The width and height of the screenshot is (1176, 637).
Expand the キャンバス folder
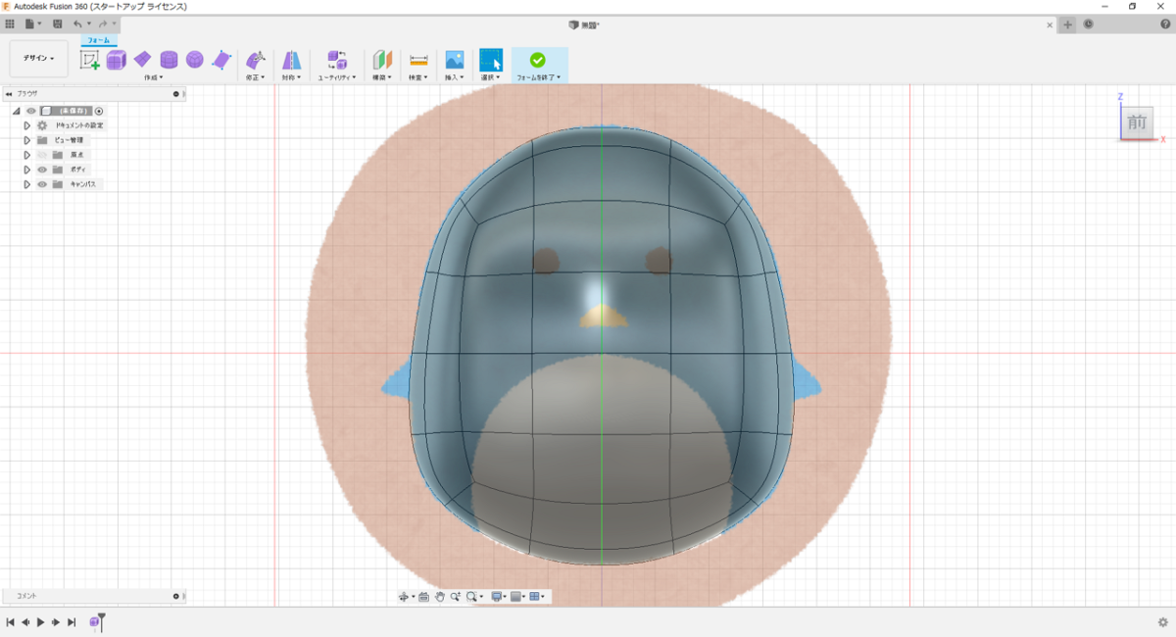[x=27, y=184]
